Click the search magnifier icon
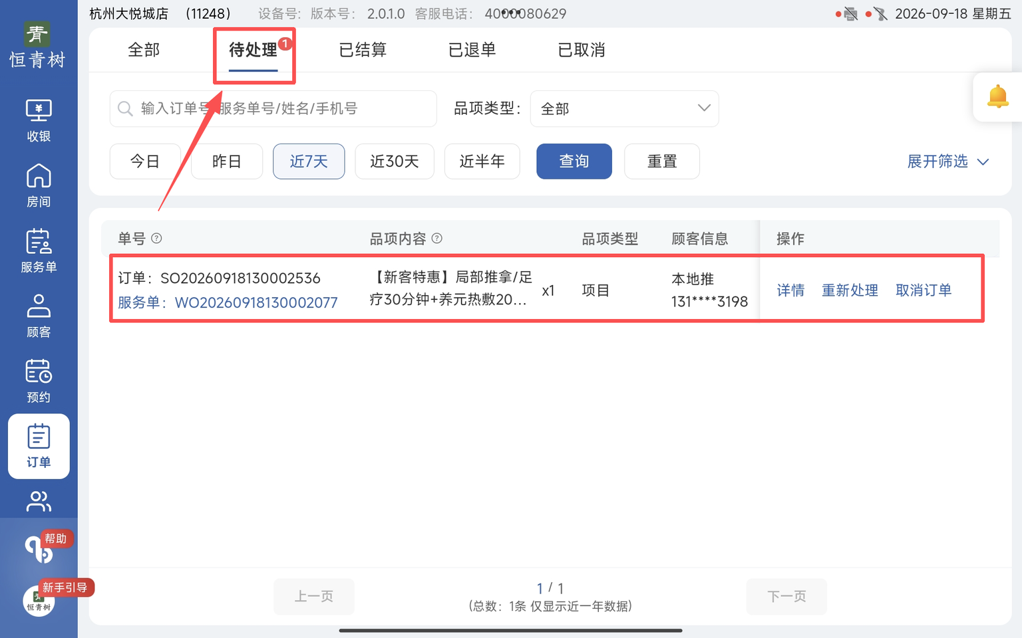1022x638 pixels. coord(125,108)
